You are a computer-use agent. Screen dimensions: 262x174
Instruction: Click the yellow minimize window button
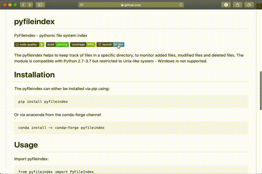click(x=10, y=5)
